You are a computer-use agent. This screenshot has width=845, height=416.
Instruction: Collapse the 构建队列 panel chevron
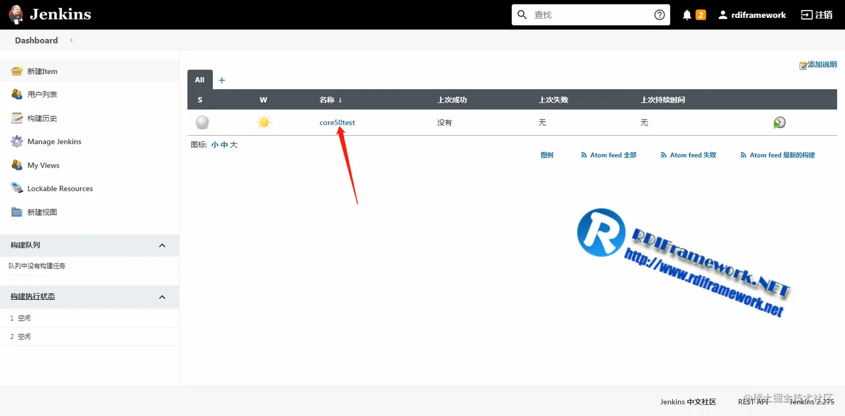click(162, 245)
